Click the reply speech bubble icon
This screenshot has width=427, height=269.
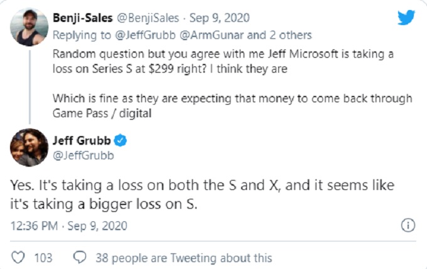(80, 258)
